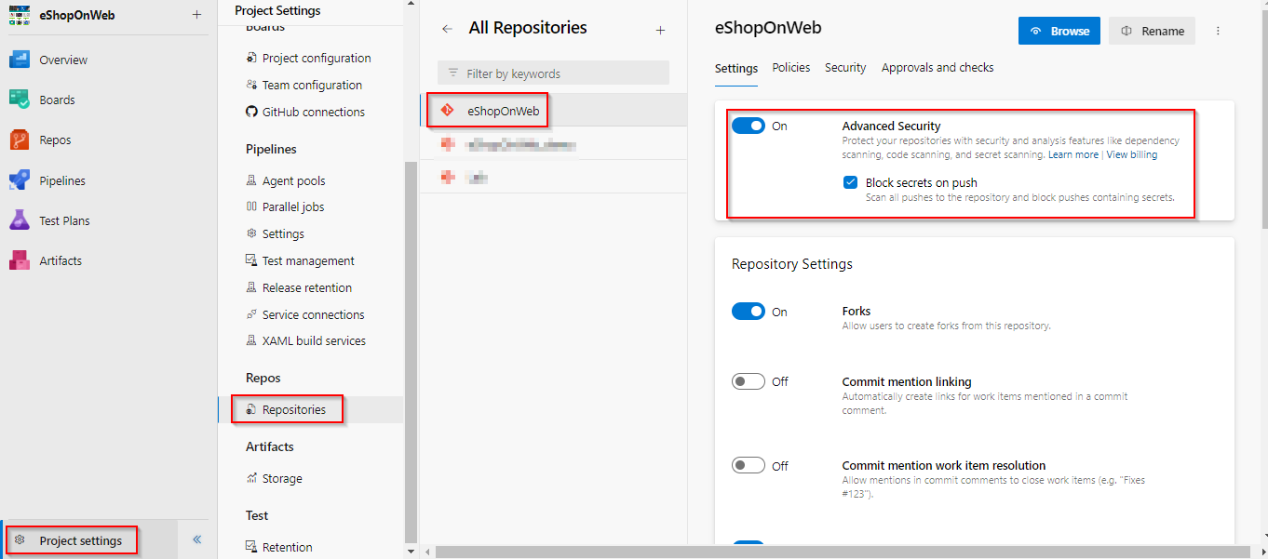Open GitHub connections settings
The width and height of the screenshot is (1268, 559).
pos(314,112)
